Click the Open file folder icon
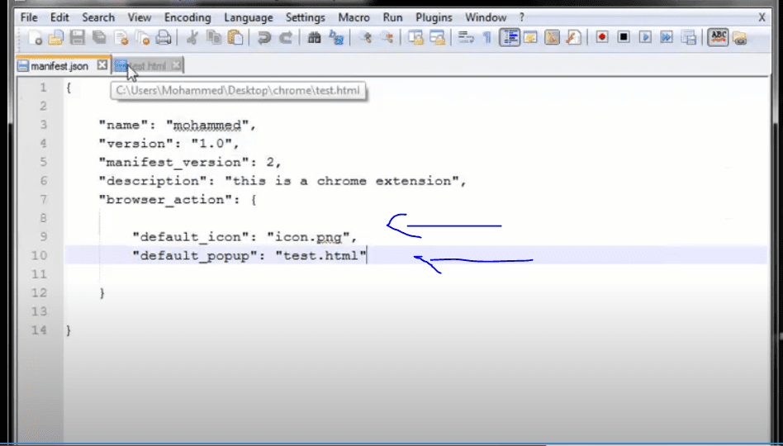Viewport: 783px width, 446px height. coord(55,37)
